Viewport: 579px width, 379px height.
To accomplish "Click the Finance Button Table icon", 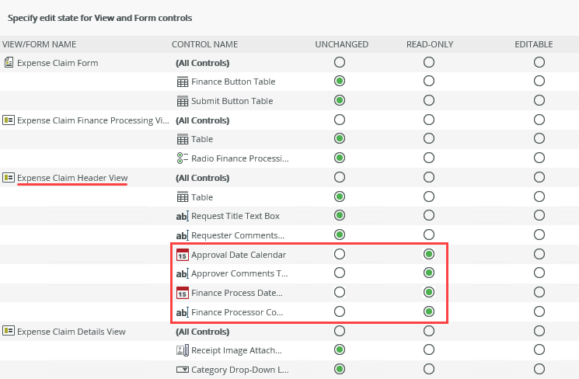I will coord(183,82).
